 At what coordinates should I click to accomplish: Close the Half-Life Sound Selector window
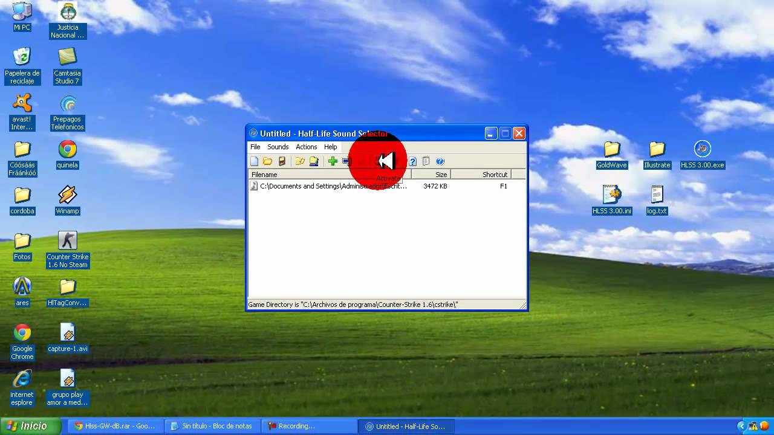(519, 134)
